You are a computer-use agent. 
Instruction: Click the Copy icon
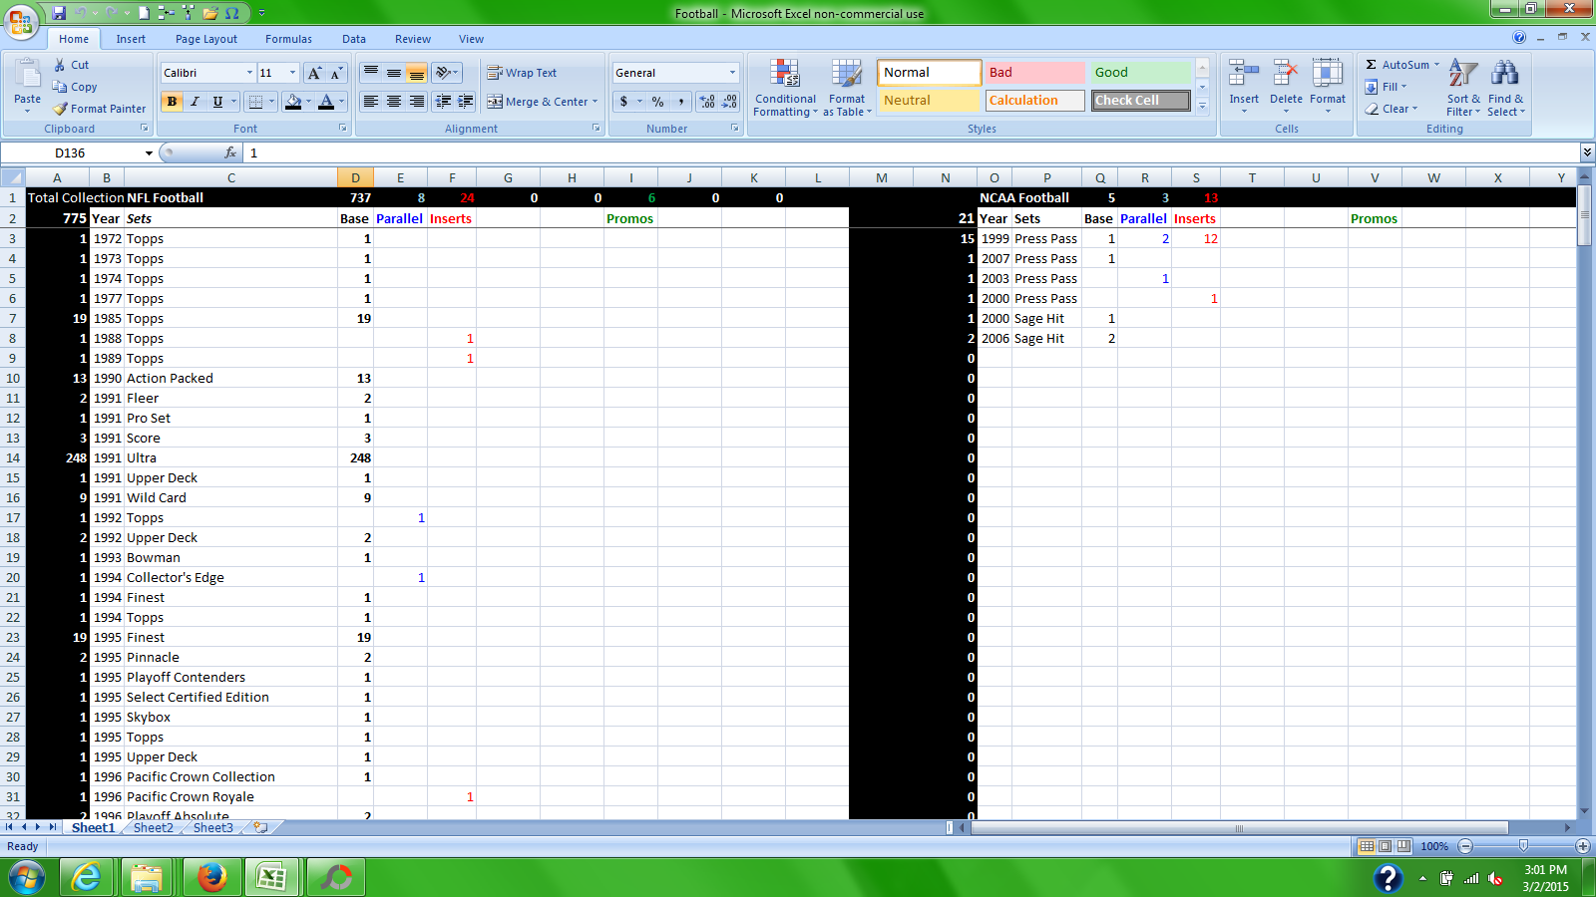click(x=60, y=87)
